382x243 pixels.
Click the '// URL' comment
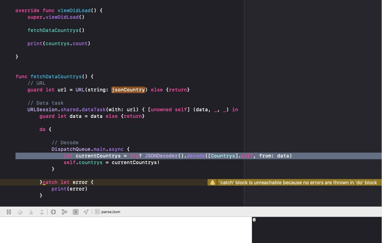coord(36,83)
